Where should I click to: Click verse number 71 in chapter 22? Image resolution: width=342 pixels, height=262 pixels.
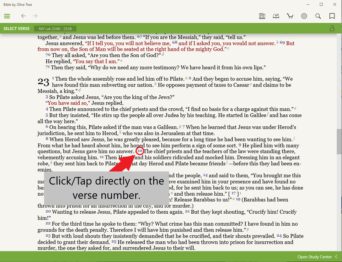point(48,67)
